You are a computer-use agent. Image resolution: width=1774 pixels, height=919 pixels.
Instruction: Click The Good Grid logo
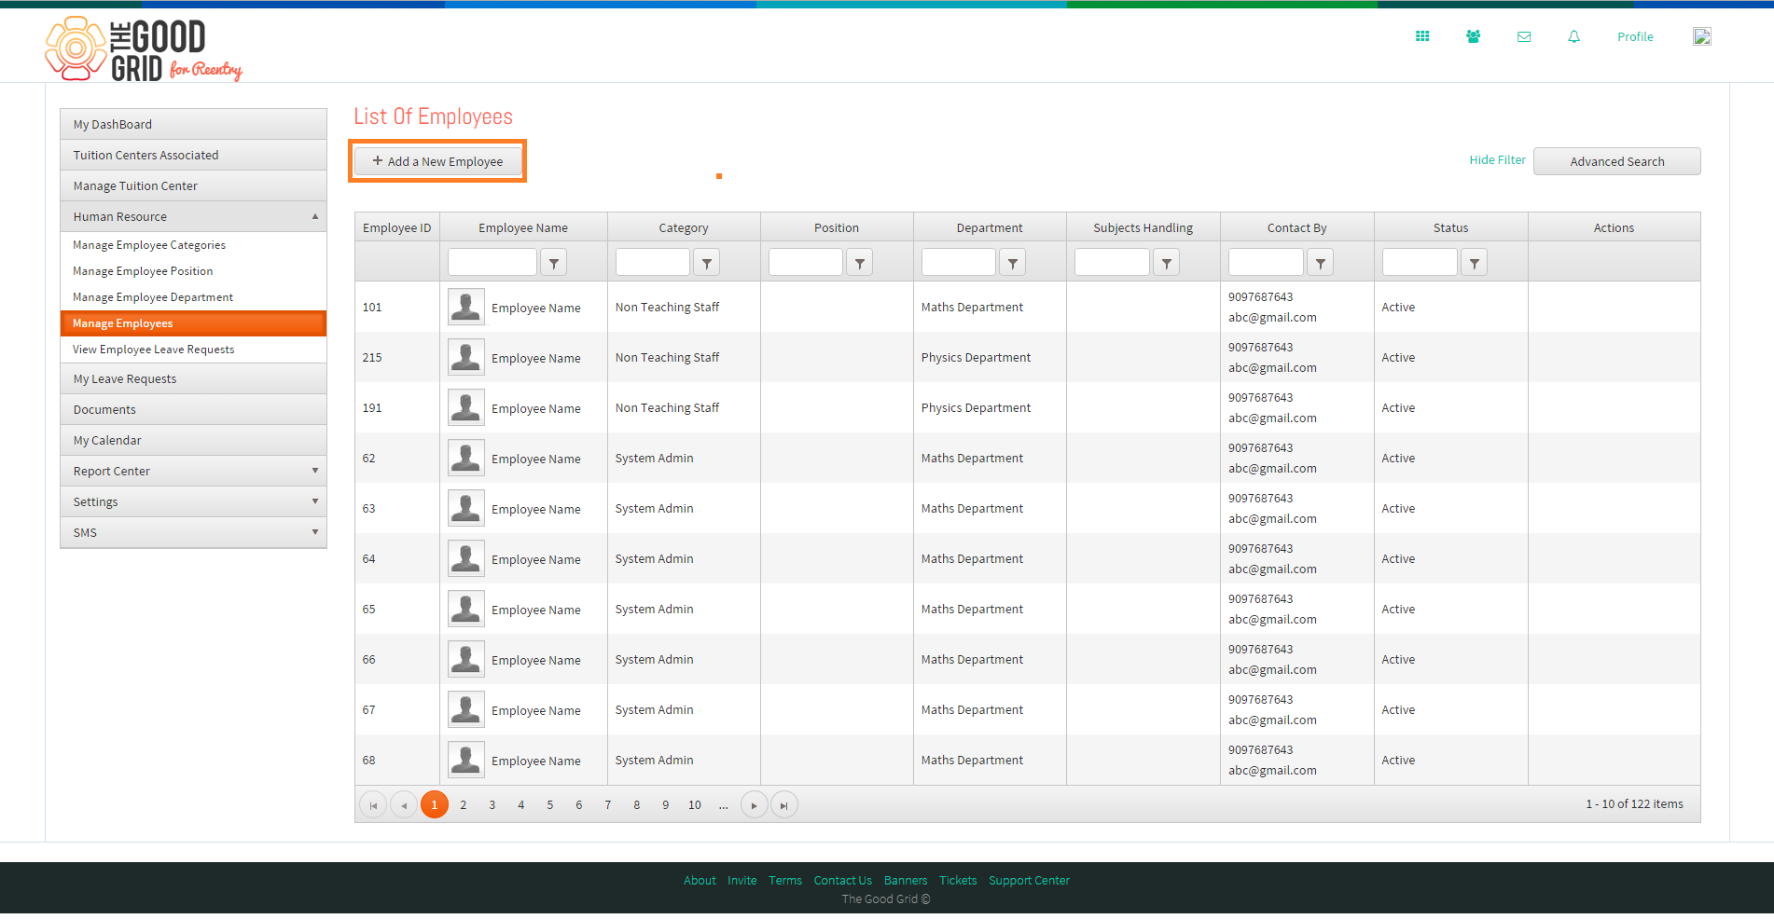(144, 48)
